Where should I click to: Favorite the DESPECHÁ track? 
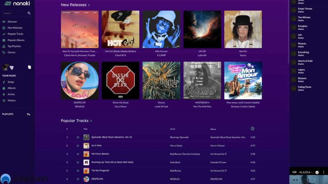click(x=78, y=179)
